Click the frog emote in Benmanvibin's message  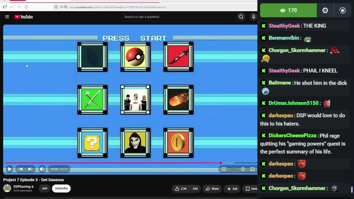pos(308,39)
